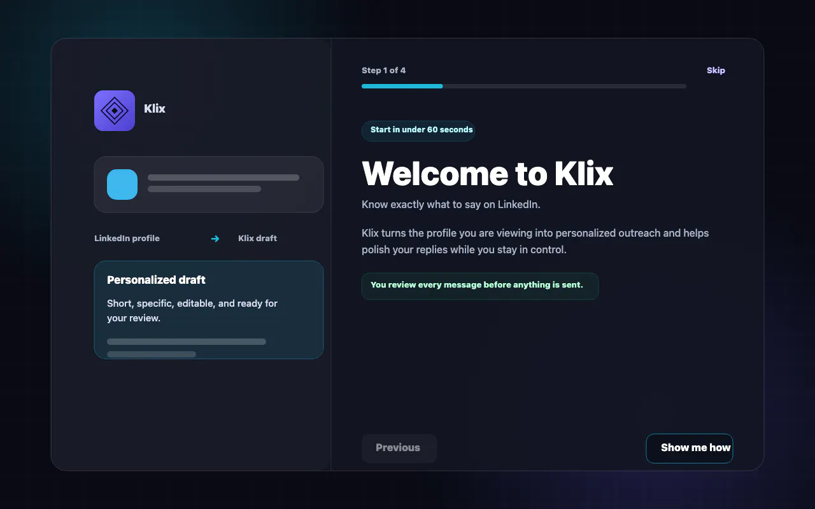This screenshot has height=509, width=815.
Task: Click the cyan arrow between profile and draft
Action: pos(215,239)
